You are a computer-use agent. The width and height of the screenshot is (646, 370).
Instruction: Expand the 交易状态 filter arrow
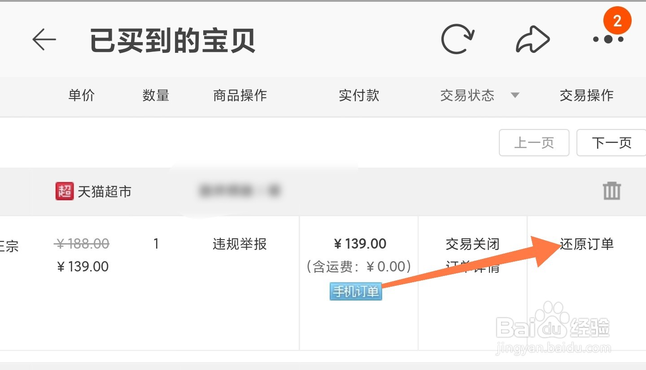tap(515, 95)
